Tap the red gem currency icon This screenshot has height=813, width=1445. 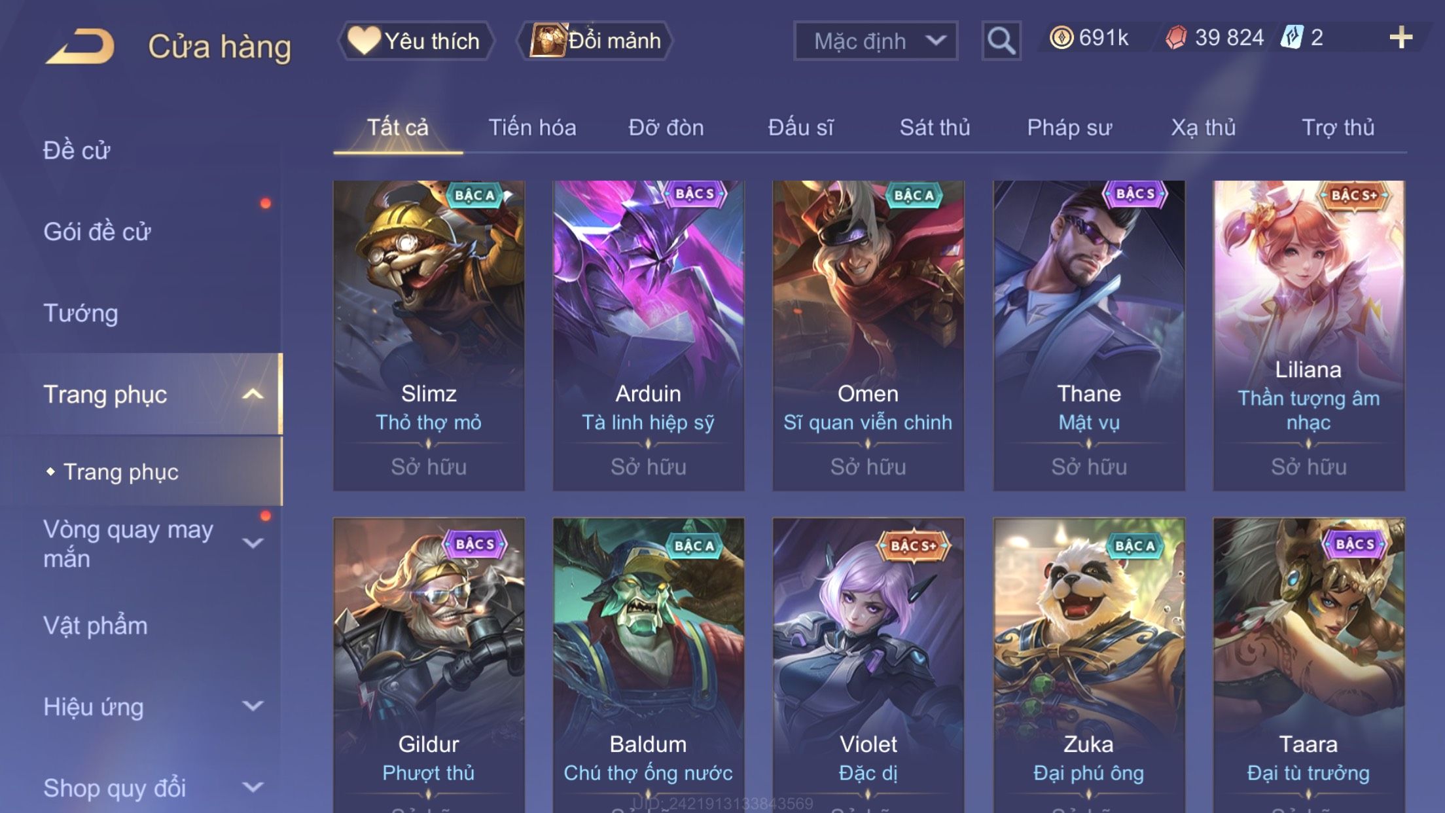coord(1176,37)
